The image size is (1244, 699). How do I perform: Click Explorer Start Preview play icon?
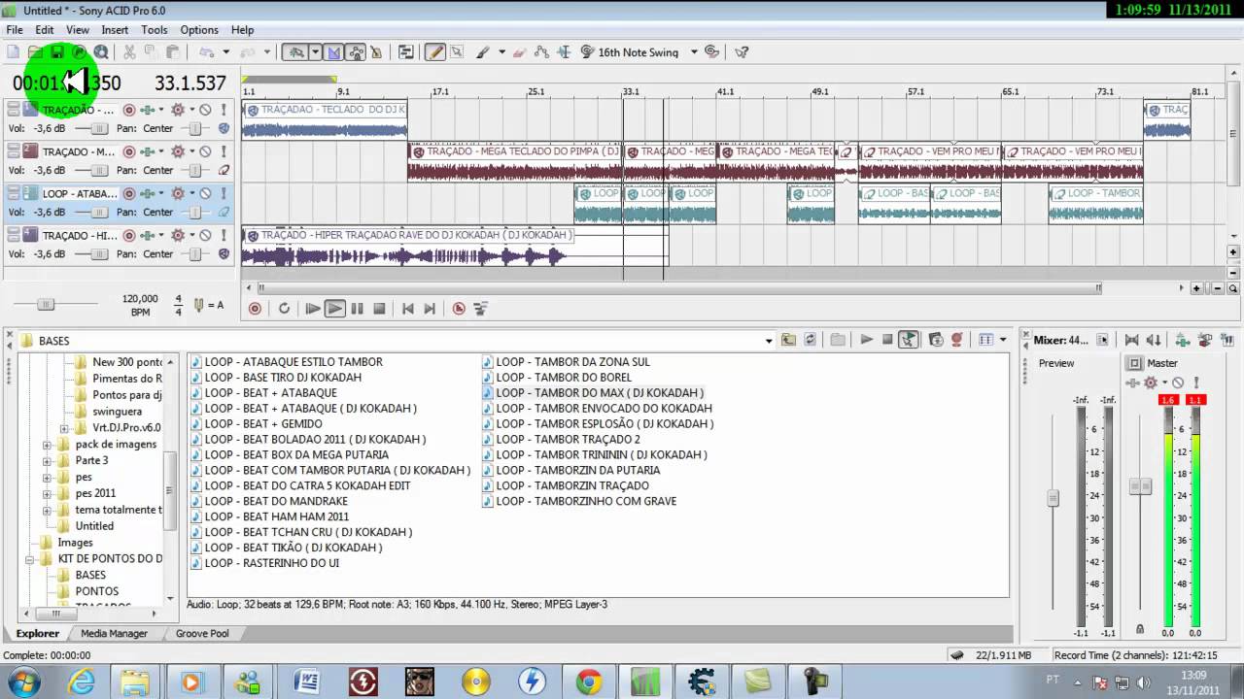pyautogui.click(x=866, y=340)
